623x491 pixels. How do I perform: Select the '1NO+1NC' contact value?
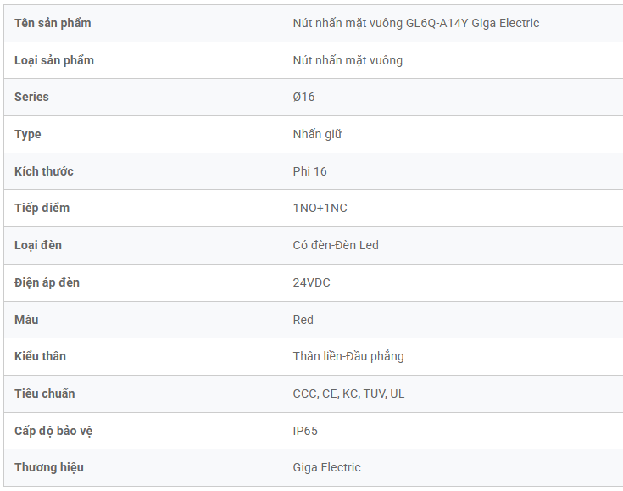tap(320, 208)
